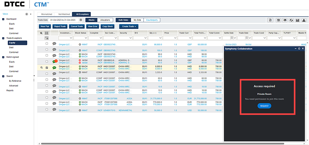Image resolution: width=309 pixels, height=145 pixels.
Task: Click the clear filters icon below column chooser
Action: (x=47, y=38)
